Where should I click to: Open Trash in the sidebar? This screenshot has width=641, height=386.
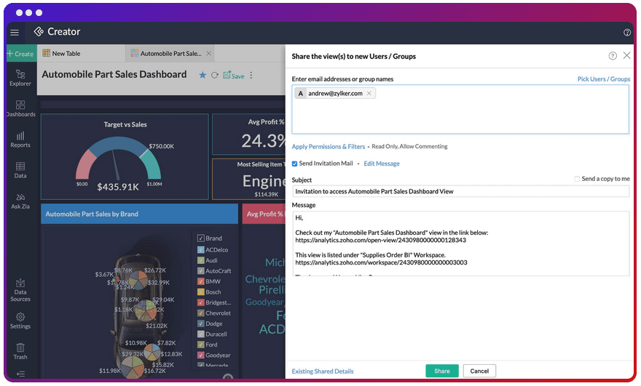20,351
